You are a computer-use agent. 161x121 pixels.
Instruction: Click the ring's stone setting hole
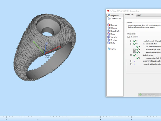48,26
